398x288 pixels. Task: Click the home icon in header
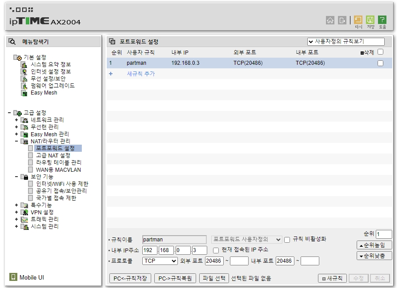pyautogui.click(x=330, y=20)
